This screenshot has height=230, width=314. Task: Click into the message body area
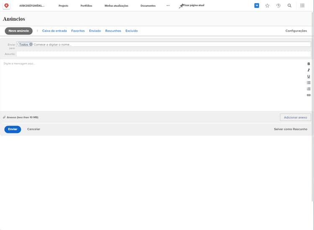pyautogui.click(x=153, y=85)
